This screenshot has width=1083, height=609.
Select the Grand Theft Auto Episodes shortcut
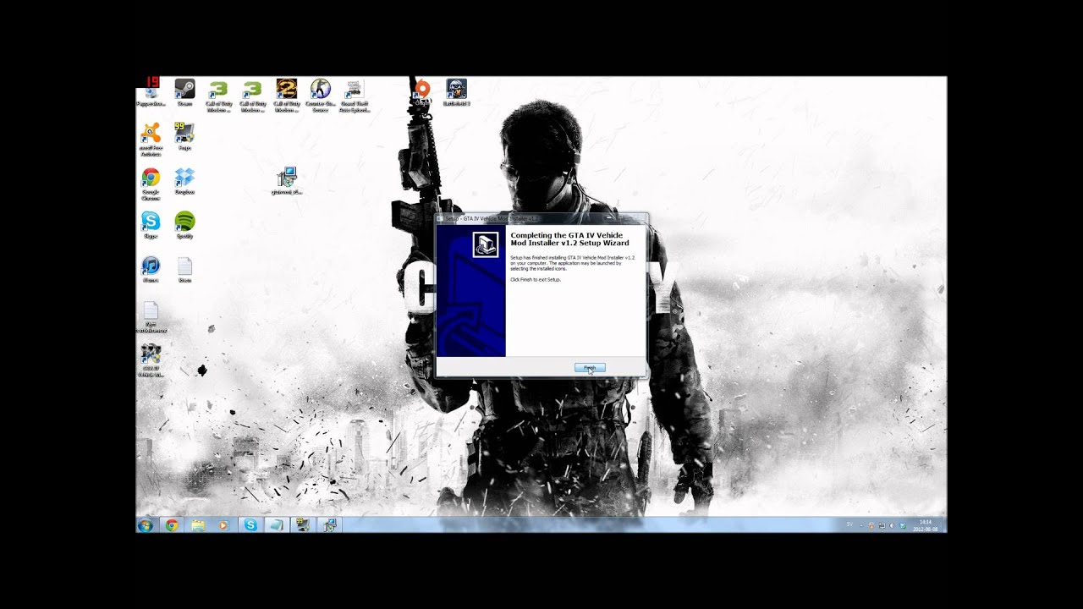pyautogui.click(x=354, y=96)
